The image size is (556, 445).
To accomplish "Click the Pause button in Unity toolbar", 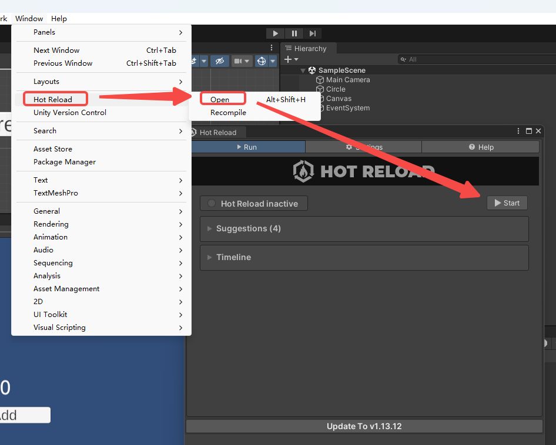I will click(x=294, y=33).
